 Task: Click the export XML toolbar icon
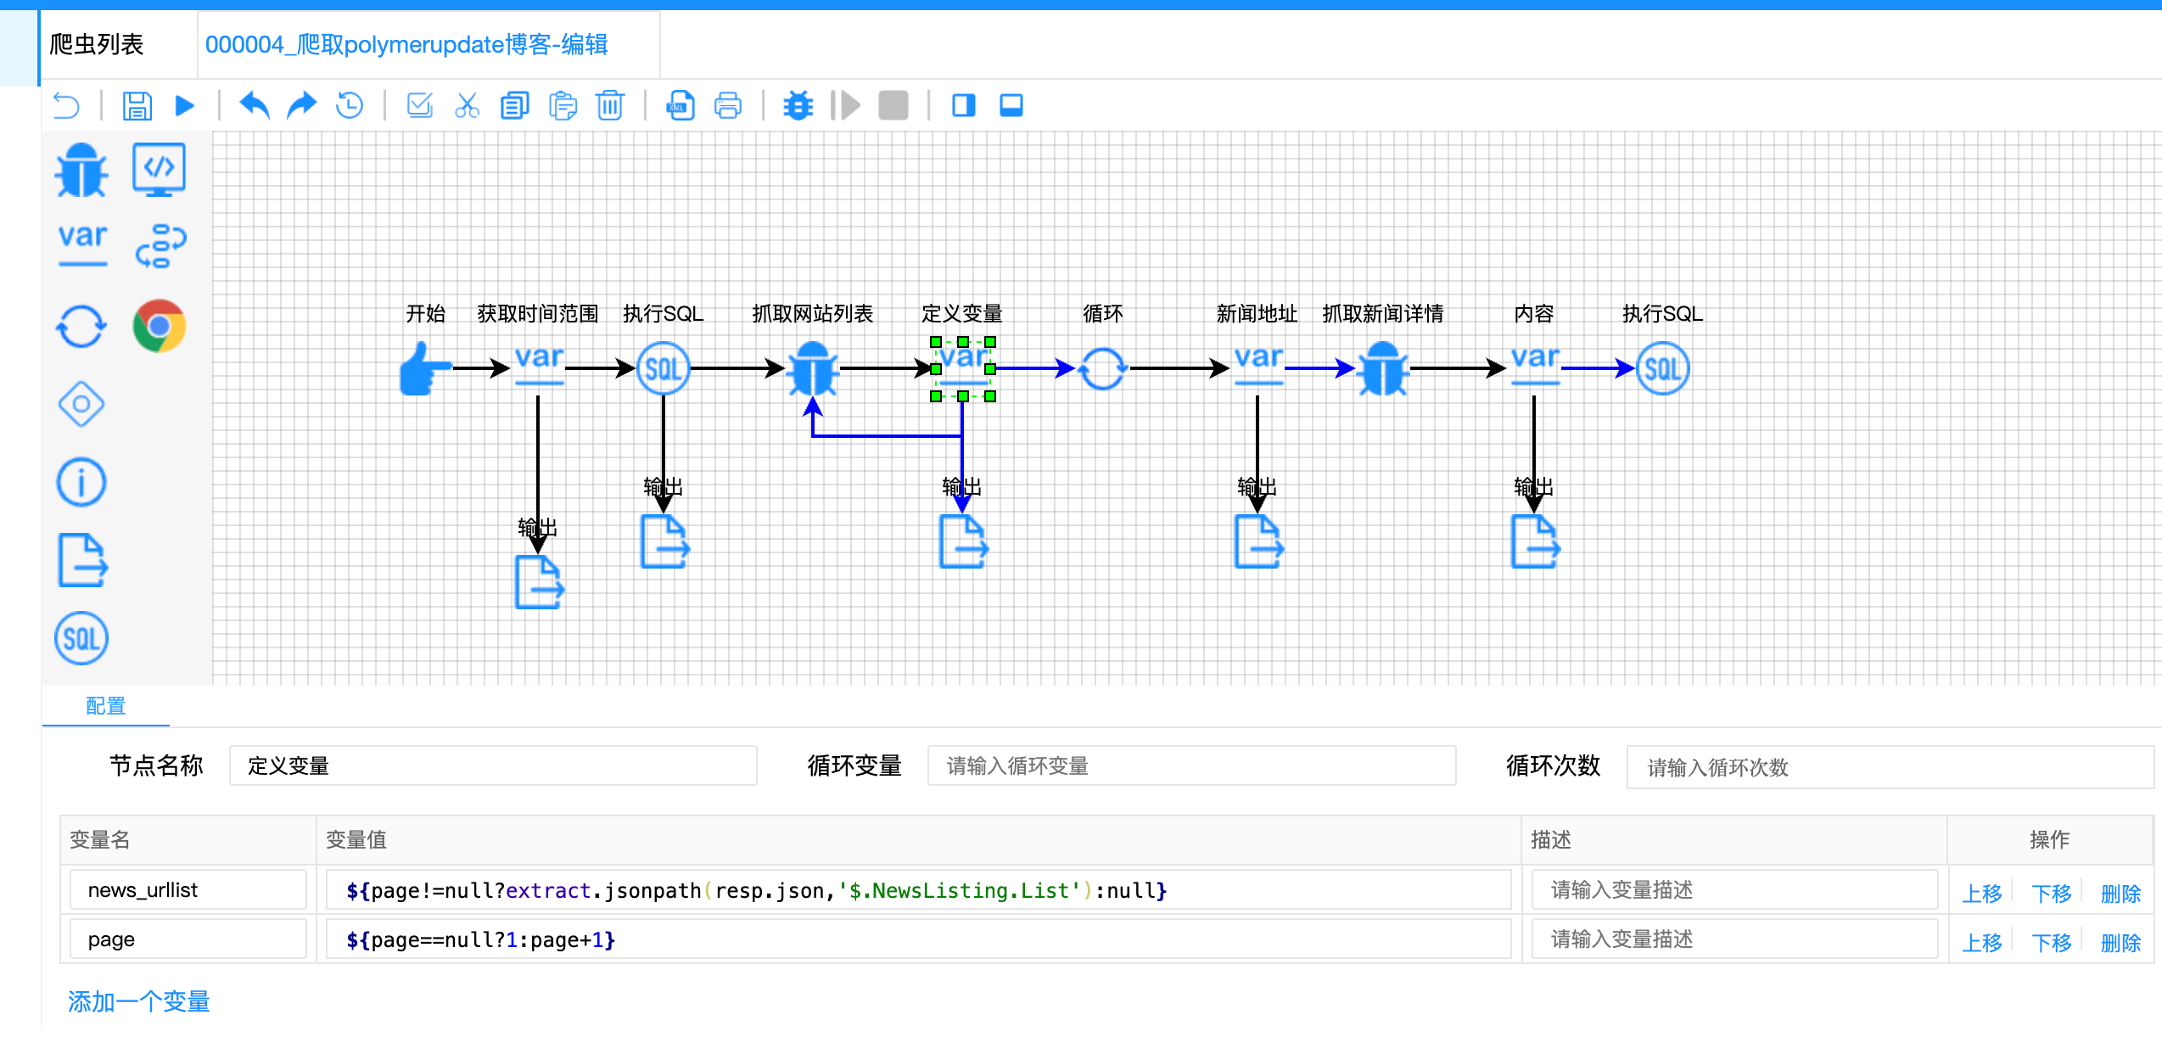pyautogui.click(x=681, y=106)
